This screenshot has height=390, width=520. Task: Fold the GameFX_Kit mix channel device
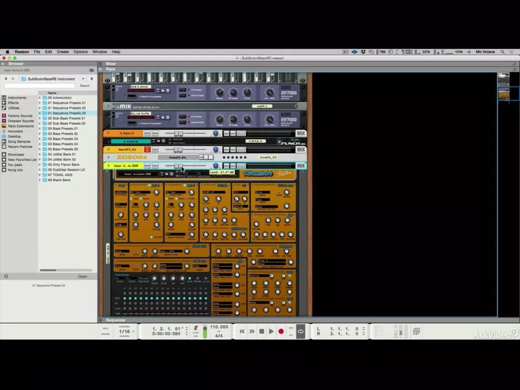pyautogui.click(x=108, y=150)
